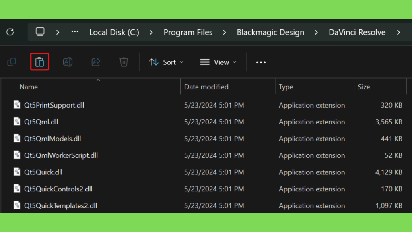Image resolution: width=412 pixels, height=232 pixels.
Task: Expand the chevron after the This PC icon
Action: point(58,32)
